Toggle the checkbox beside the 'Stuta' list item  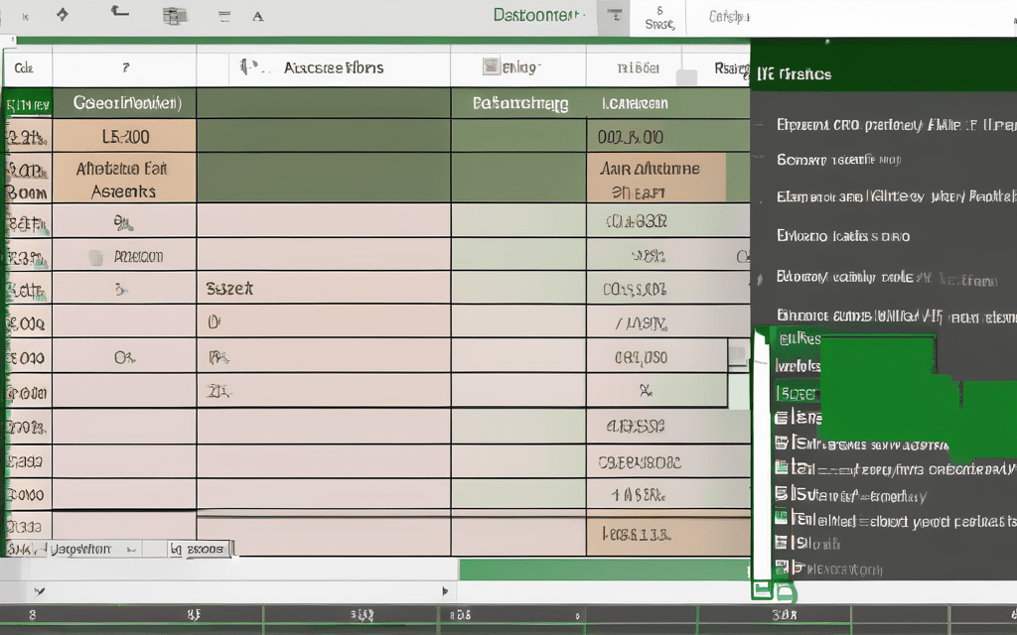point(782,492)
